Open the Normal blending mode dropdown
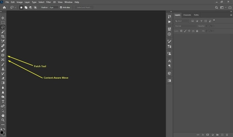Viewport: 233px width, 137px height. (186, 26)
